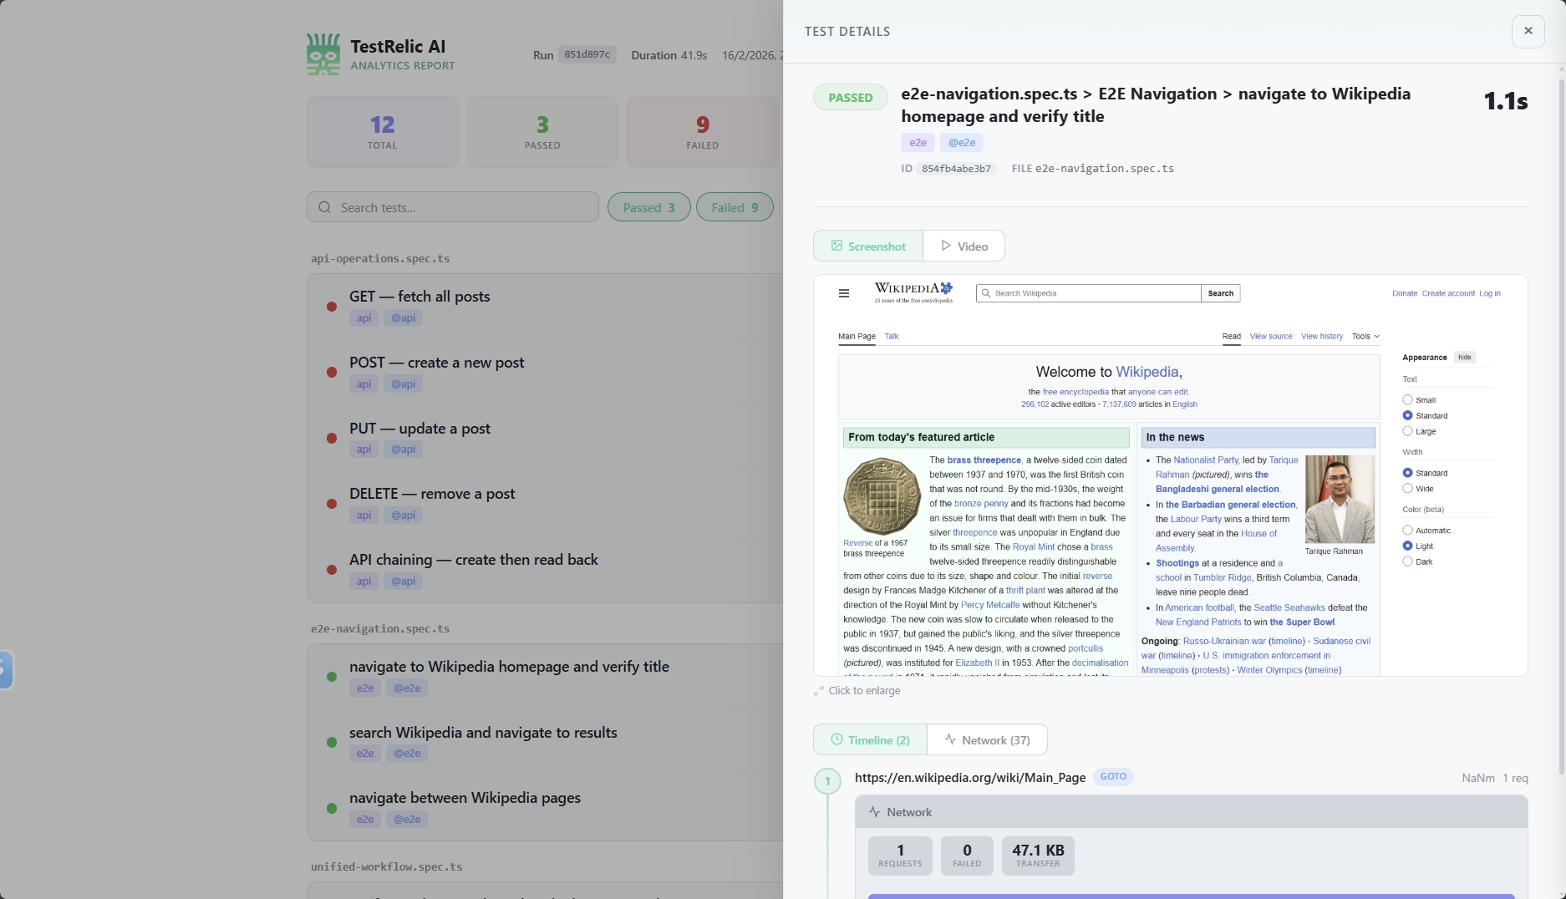This screenshot has width=1566, height=899.
Task: Click the Network section pulse icon
Action: click(x=874, y=811)
